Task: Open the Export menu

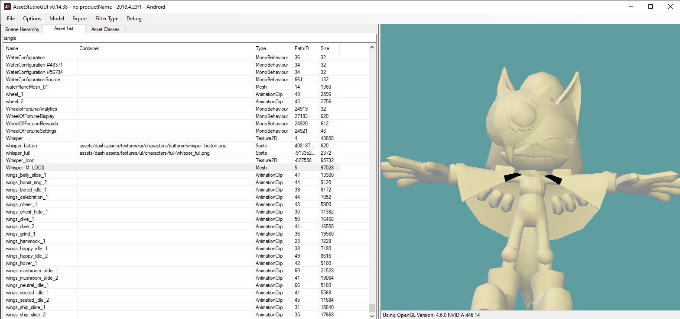Action: pos(80,19)
